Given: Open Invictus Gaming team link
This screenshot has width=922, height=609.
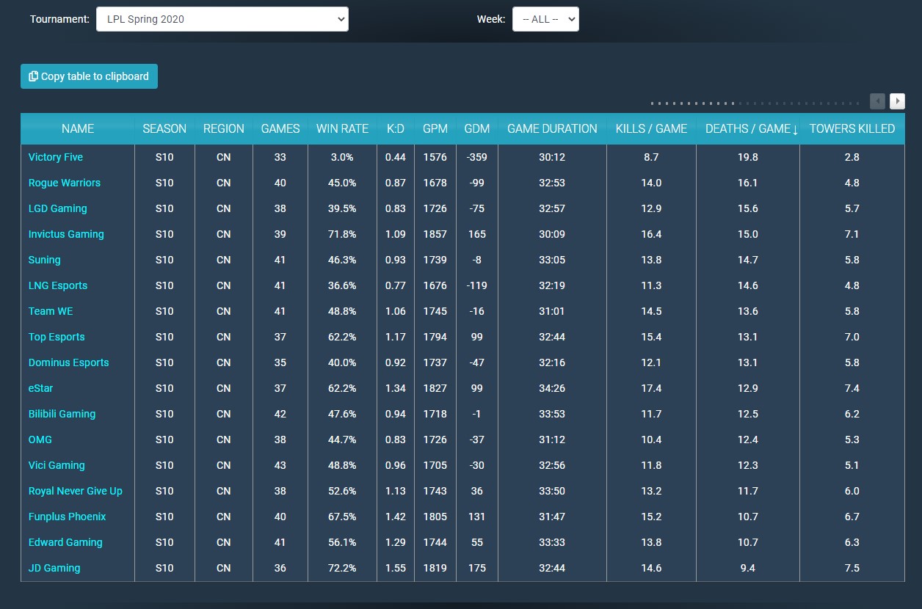Looking at the screenshot, I should 66,234.
